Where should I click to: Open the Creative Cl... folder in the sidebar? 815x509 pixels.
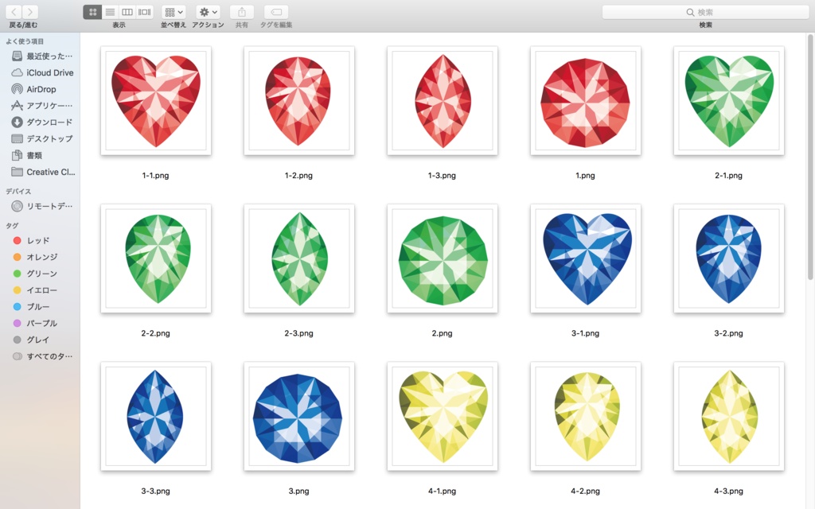[x=41, y=172]
